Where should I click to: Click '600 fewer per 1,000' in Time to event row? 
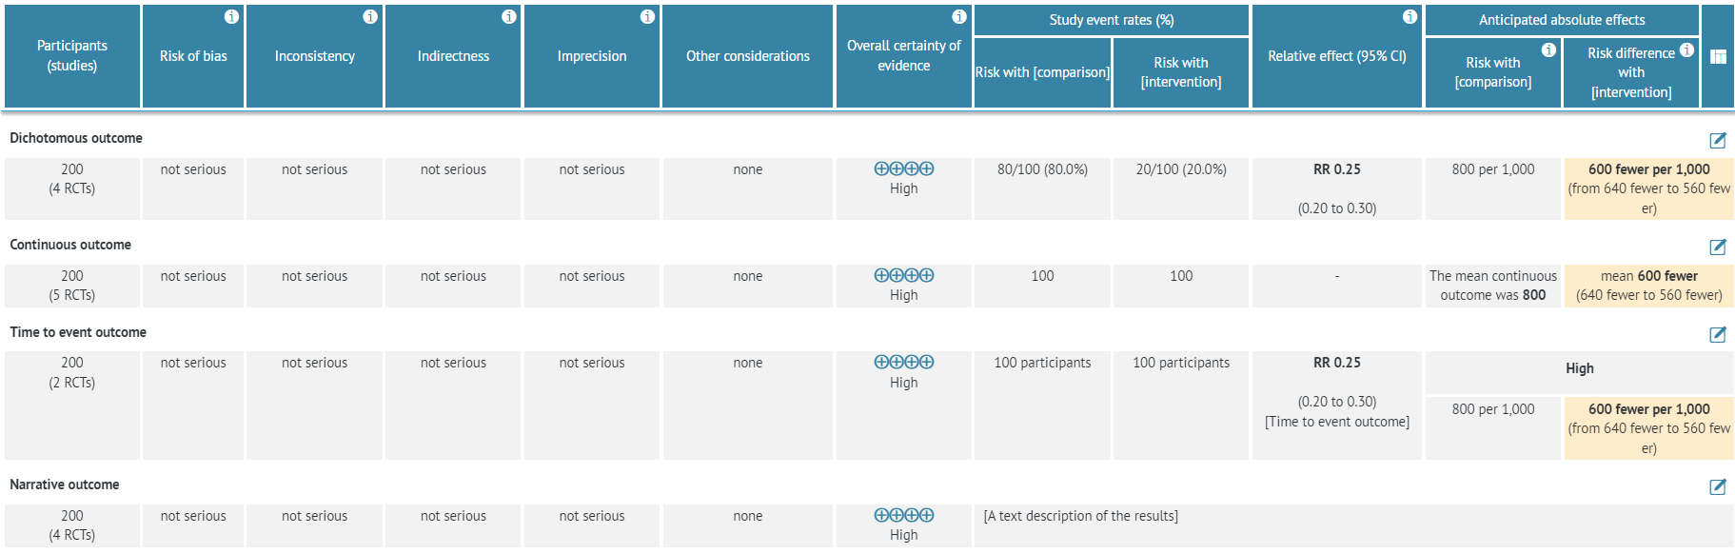pyautogui.click(x=1649, y=428)
